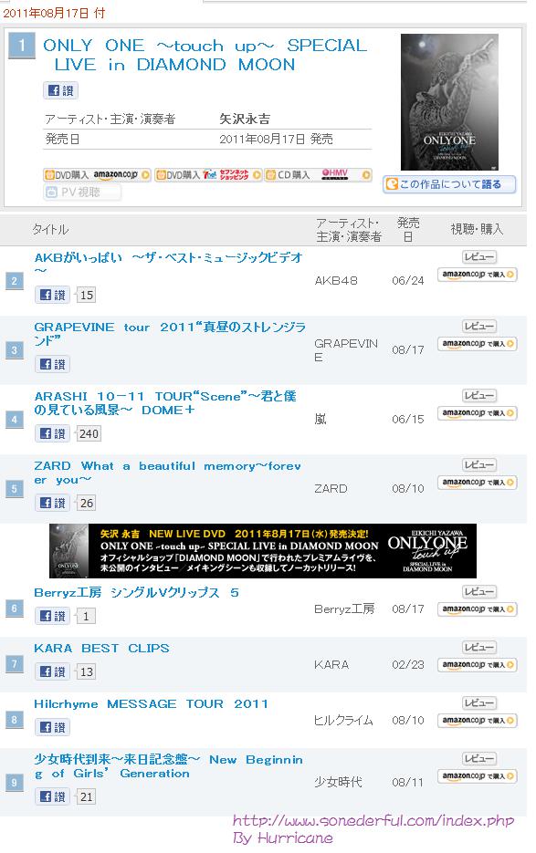Click the ONLY ONE DVD cover thumbnail
This screenshot has height=853, width=536.
click(449, 102)
